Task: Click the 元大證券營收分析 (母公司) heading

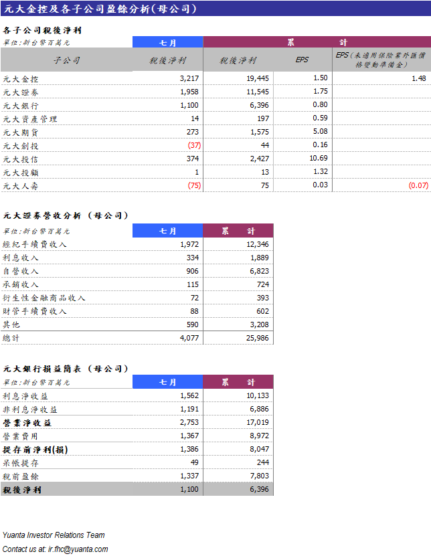Action: point(66,215)
